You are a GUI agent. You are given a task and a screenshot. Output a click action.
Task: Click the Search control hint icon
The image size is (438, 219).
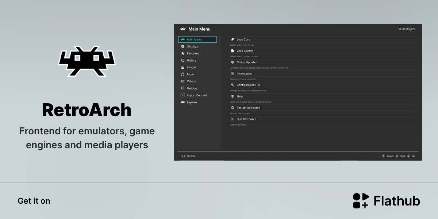(383, 156)
